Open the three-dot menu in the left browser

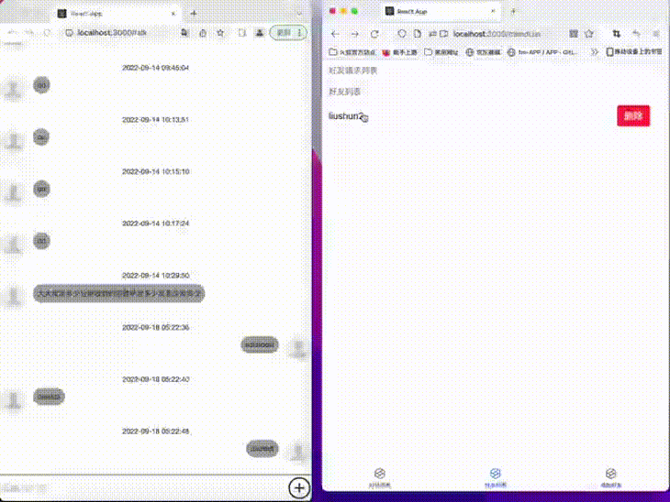coord(300,33)
